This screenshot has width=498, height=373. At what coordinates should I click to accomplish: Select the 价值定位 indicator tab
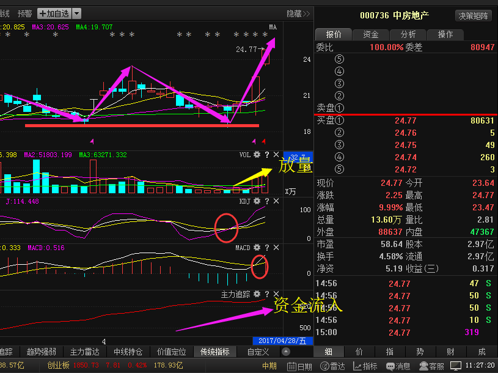point(172,352)
